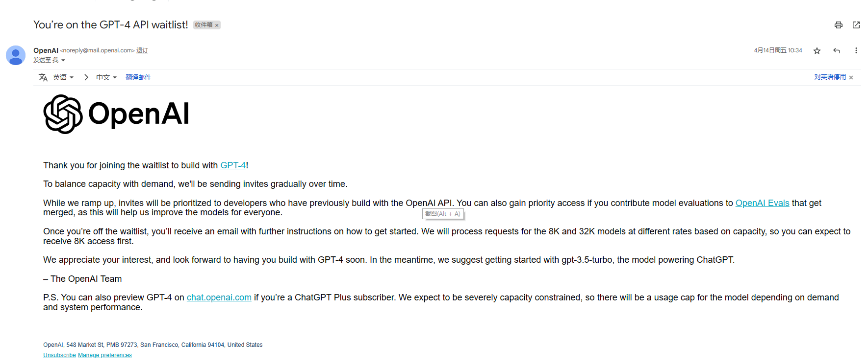Image resolution: width=868 pixels, height=364 pixels.
Task: Open email in new window icon
Action: point(856,25)
